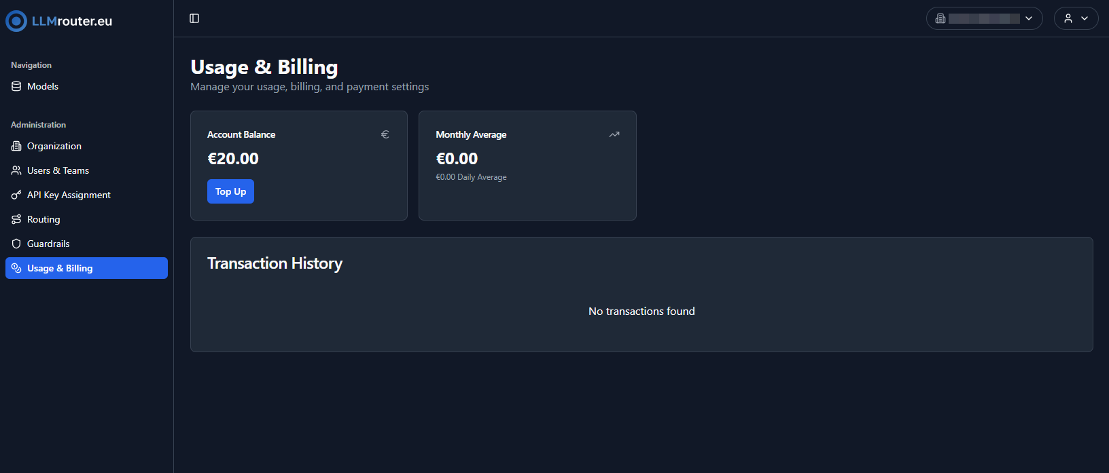
Task: Click the Transaction History panel heading
Action: [275, 263]
